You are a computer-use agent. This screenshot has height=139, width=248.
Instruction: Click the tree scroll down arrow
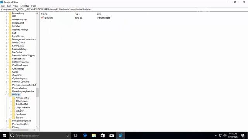[37, 127]
